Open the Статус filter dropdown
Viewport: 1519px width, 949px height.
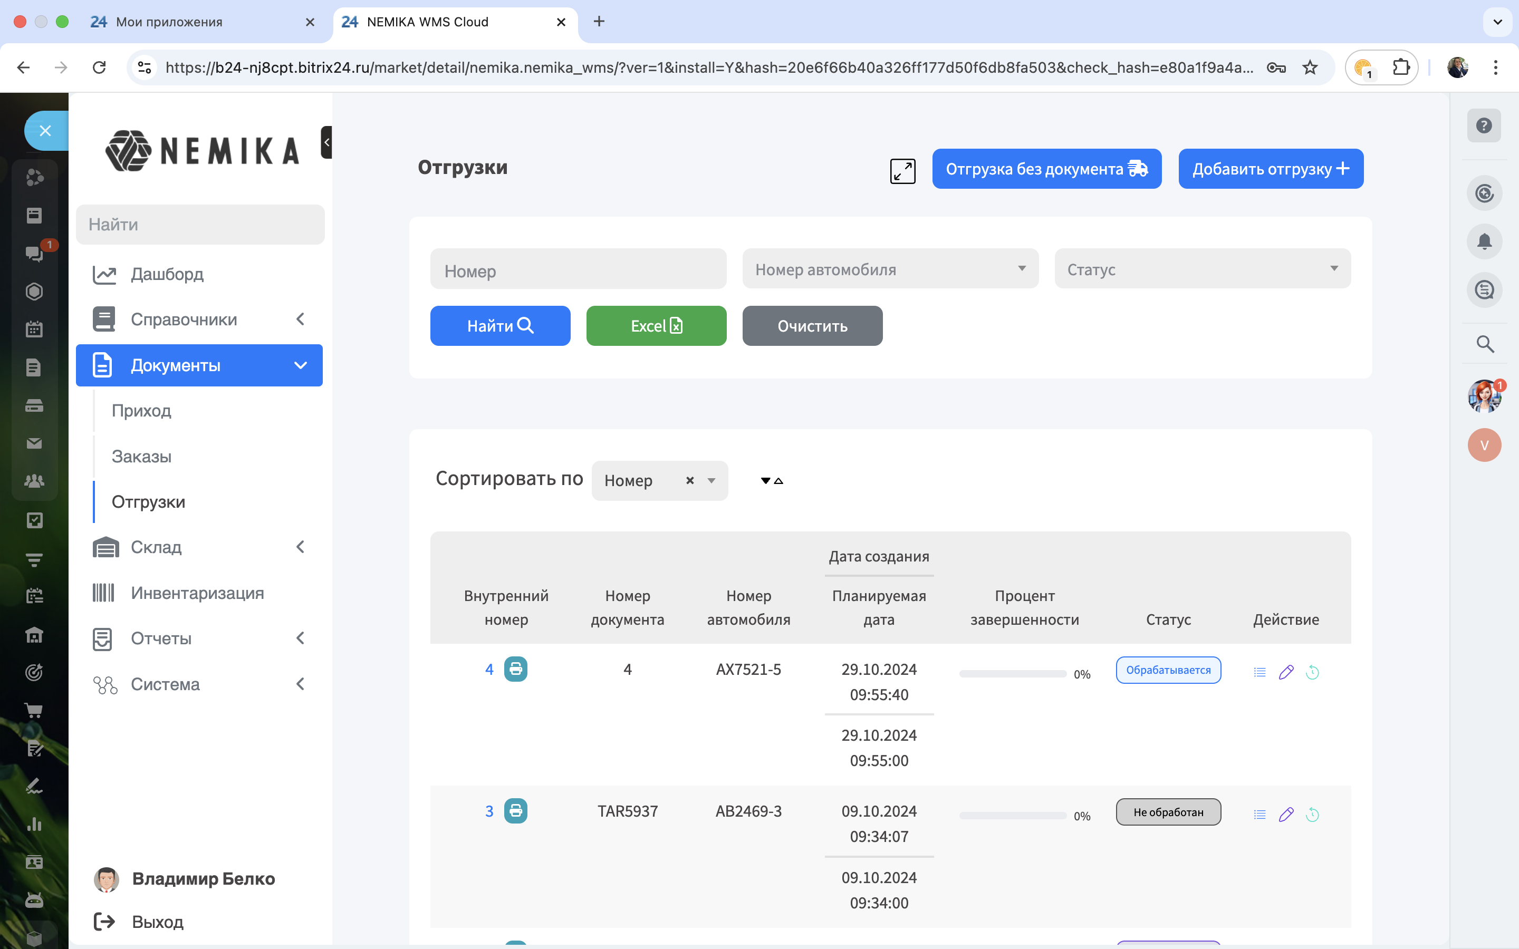[x=1201, y=269]
